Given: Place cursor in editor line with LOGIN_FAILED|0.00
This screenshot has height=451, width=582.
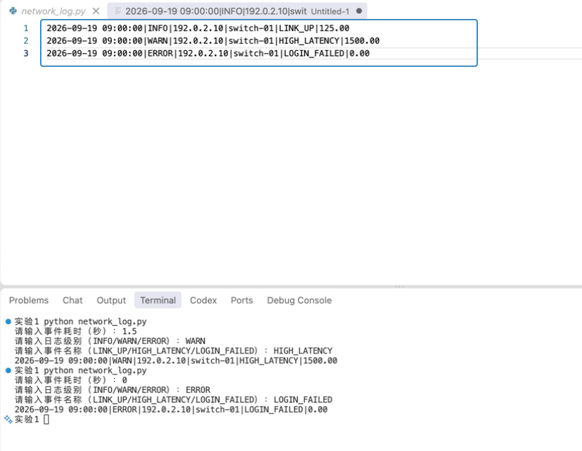Looking at the screenshot, I should point(208,53).
